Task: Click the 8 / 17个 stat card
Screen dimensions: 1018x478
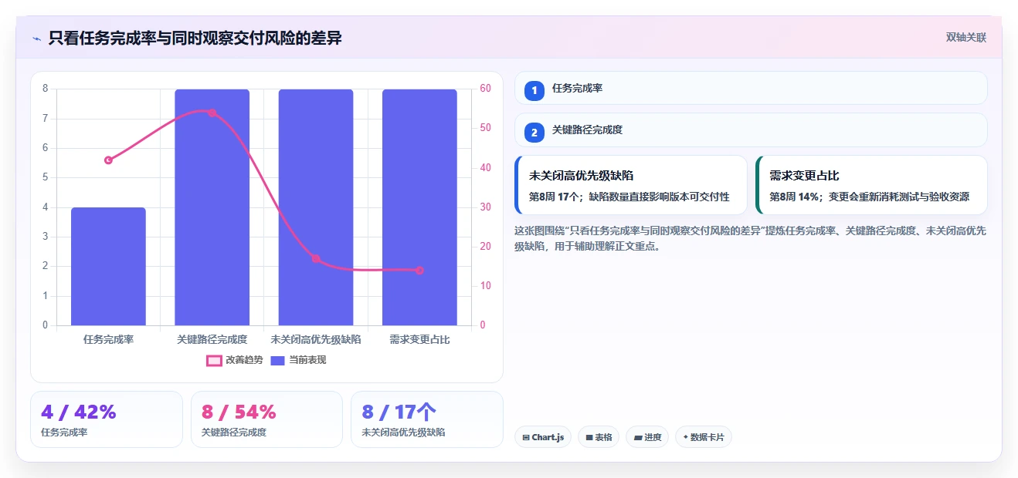Action: click(x=426, y=419)
